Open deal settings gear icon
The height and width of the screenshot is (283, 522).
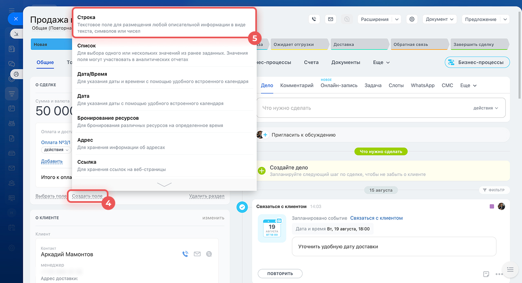pos(412,19)
